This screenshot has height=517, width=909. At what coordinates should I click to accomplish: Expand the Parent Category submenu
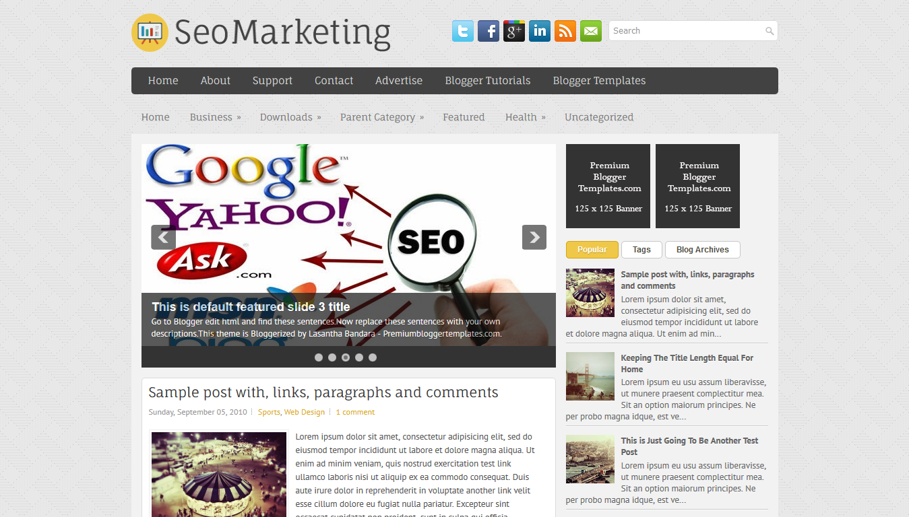click(382, 117)
